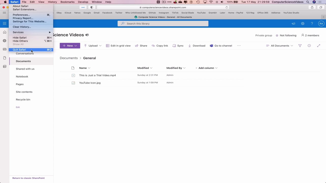326x183 pixels.
Task: Click the Siri icon in menu bar
Action: tap(314, 2)
